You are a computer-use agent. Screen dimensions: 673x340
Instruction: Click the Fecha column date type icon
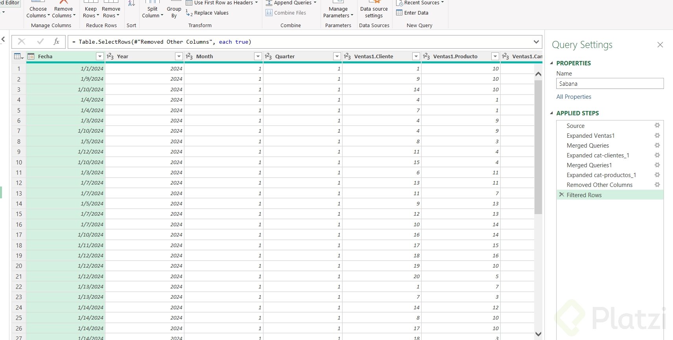[x=31, y=56]
